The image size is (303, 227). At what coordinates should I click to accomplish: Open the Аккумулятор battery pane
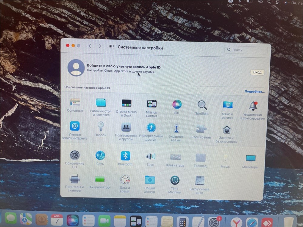coord(100,182)
